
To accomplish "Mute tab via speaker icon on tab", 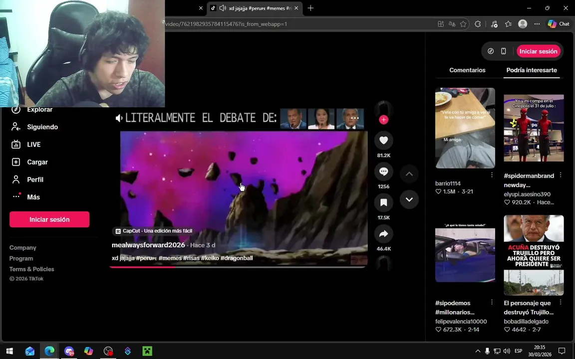I will tap(222, 8).
